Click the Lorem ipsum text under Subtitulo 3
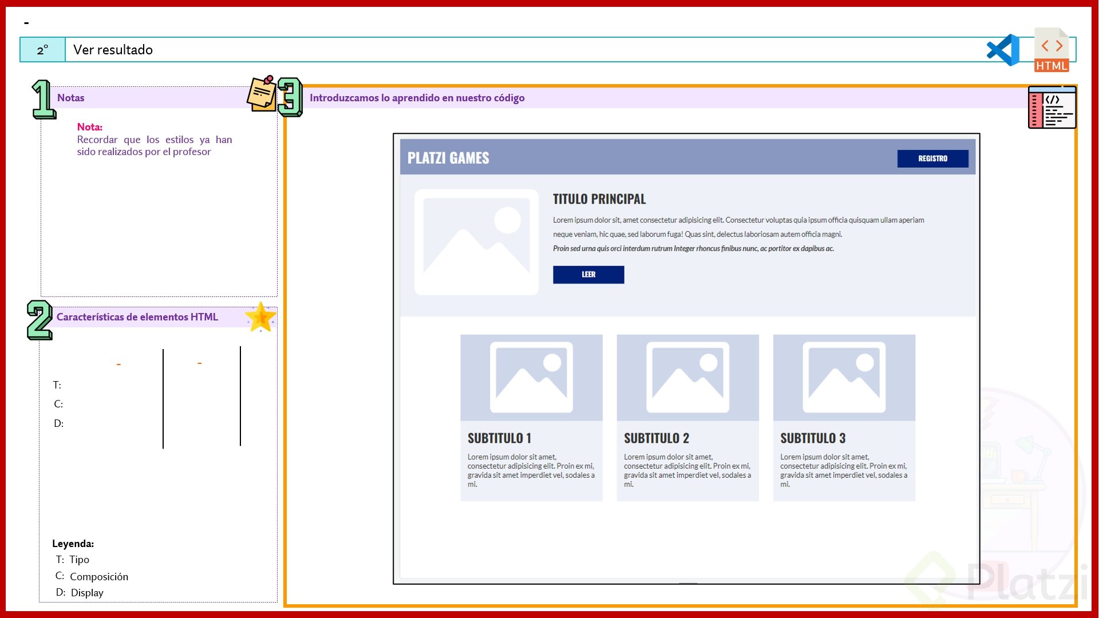Screen dimensions: 1099x618 [844, 470]
